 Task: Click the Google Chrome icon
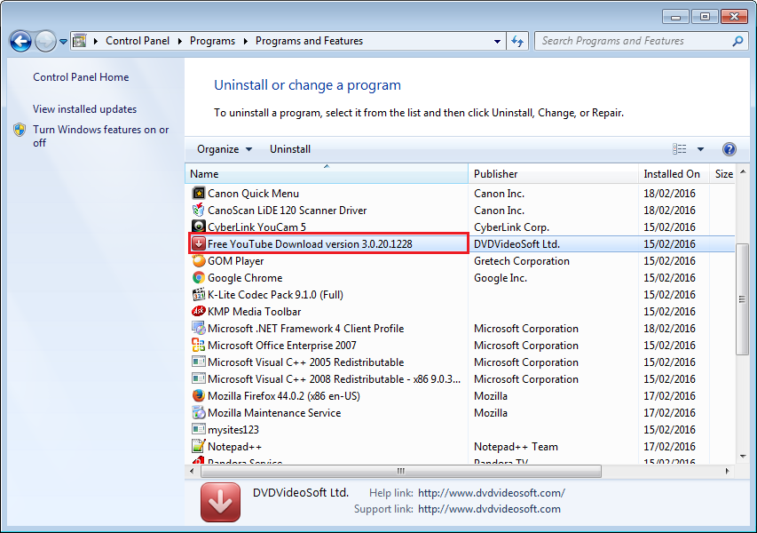coord(199,278)
